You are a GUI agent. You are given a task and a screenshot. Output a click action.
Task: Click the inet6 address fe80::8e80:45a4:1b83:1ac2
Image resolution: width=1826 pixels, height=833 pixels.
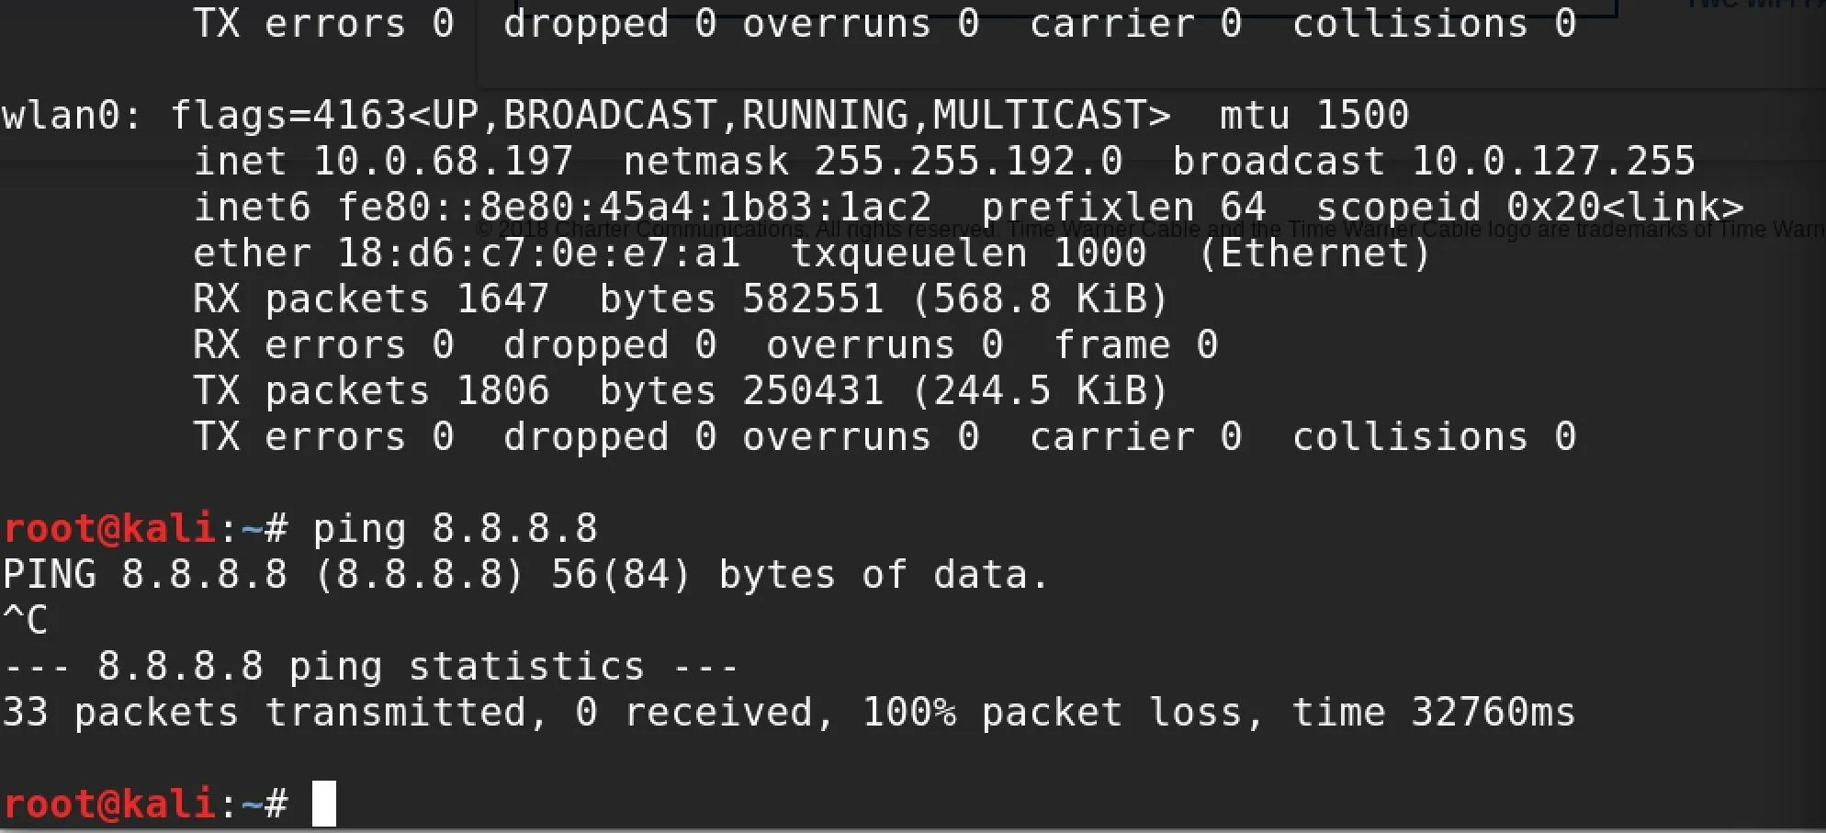634,208
